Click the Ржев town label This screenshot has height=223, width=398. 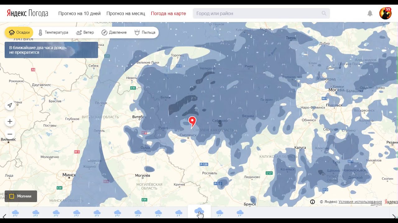(x=249, y=66)
